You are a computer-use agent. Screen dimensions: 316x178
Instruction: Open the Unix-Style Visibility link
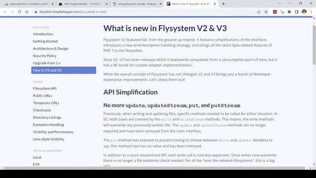click(x=49, y=139)
